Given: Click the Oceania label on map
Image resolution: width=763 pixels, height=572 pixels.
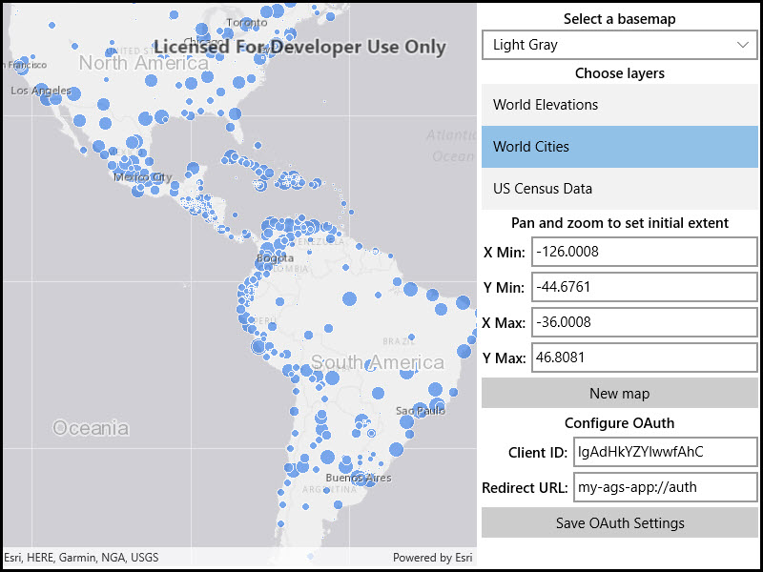Looking at the screenshot, I should click(x=91, y=428).
